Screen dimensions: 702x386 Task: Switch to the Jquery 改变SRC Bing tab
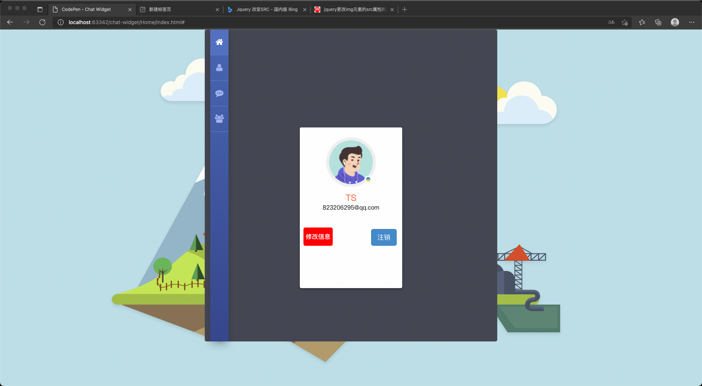coord(266,9)
